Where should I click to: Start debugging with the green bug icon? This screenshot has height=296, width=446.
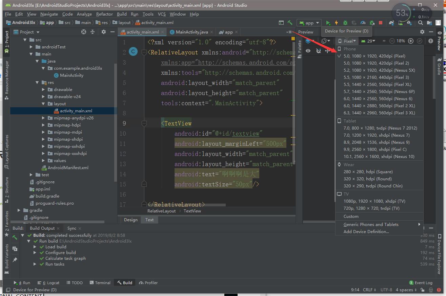[345, 23]
